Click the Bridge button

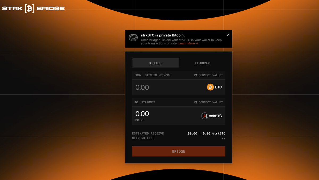click(x=179, y=151)
